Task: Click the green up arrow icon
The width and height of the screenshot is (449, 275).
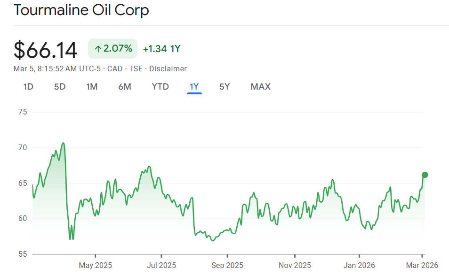Action: pos(98,49)
